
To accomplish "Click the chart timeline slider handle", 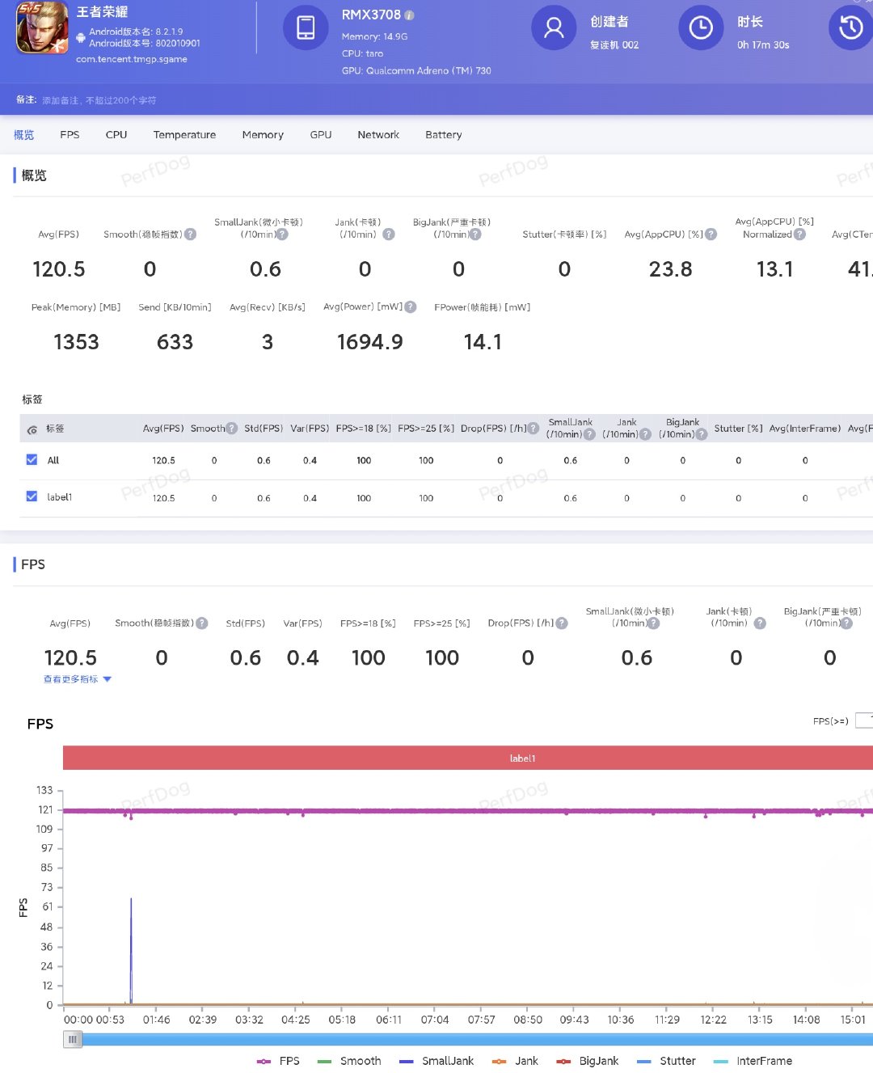I will pos(73,1039).
